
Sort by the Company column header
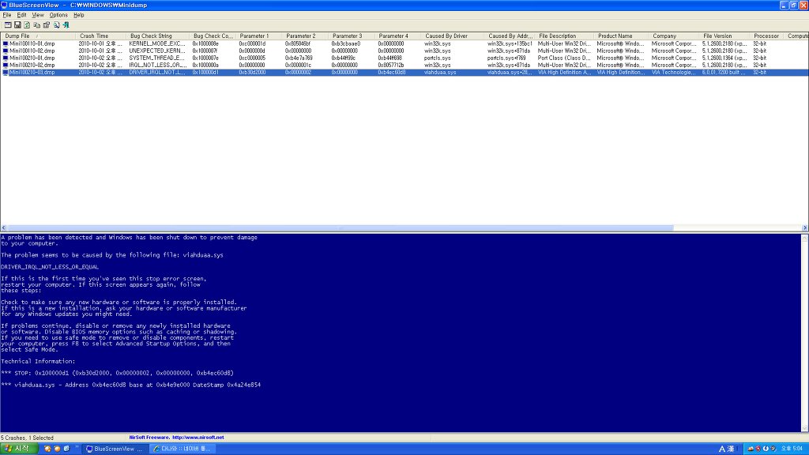[674, 36]
